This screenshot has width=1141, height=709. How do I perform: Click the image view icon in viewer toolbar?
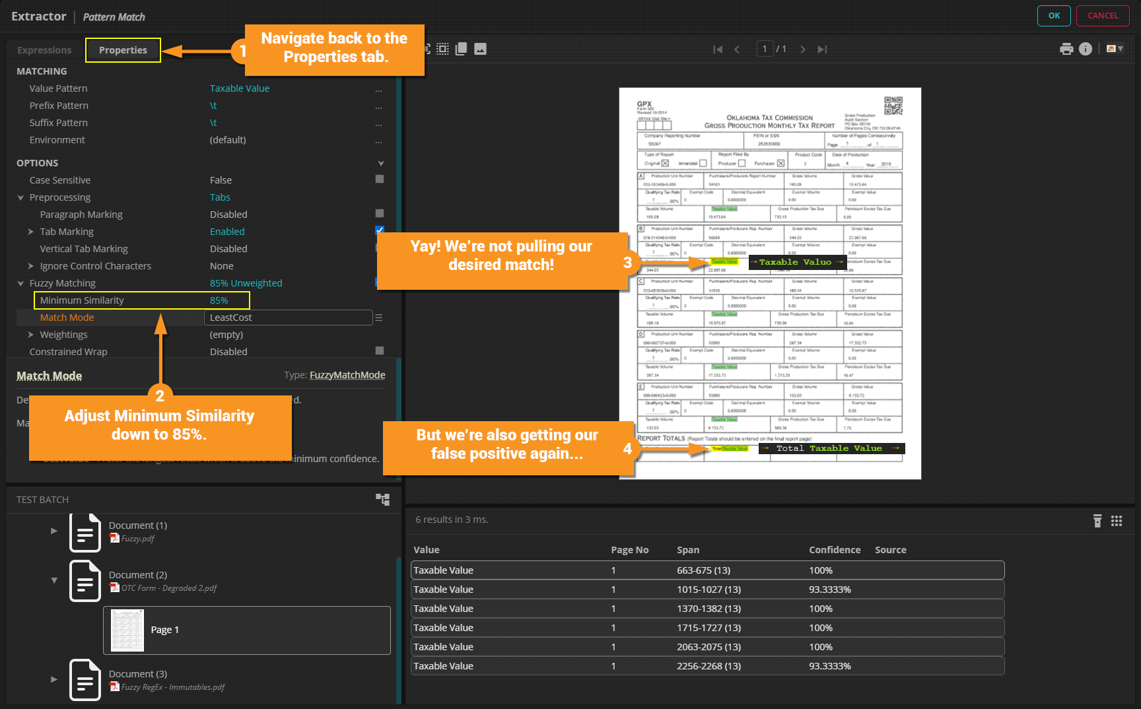[481, 49]
